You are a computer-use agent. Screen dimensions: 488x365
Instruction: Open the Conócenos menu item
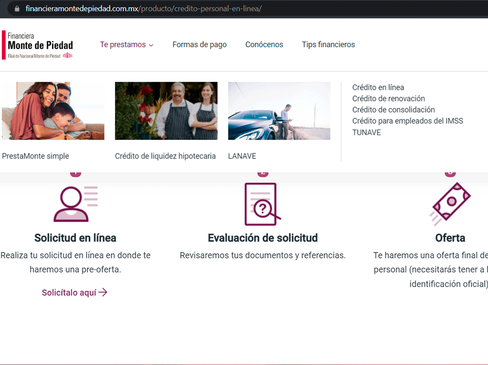(x=264, y=45)
